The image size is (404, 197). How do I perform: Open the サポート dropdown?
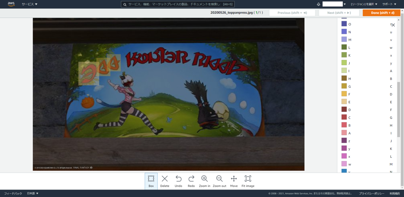point(389,4)
